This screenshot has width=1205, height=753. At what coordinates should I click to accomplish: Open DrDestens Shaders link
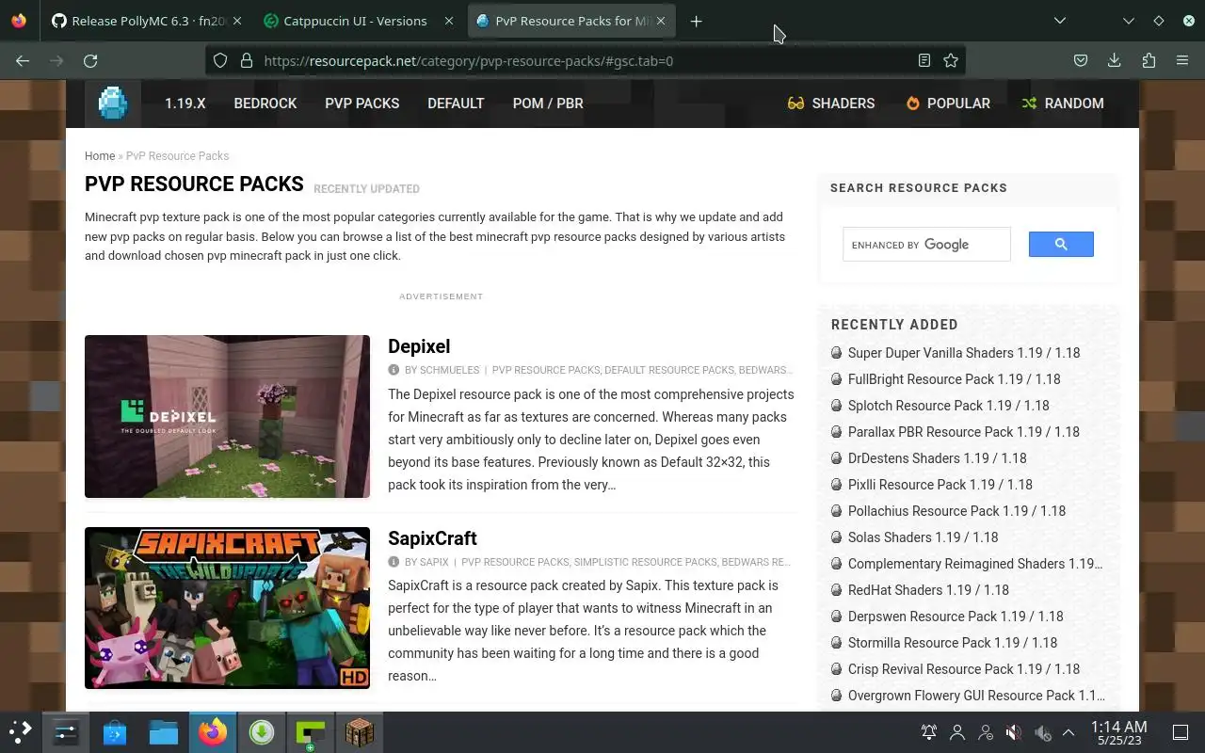coord(937,458)
